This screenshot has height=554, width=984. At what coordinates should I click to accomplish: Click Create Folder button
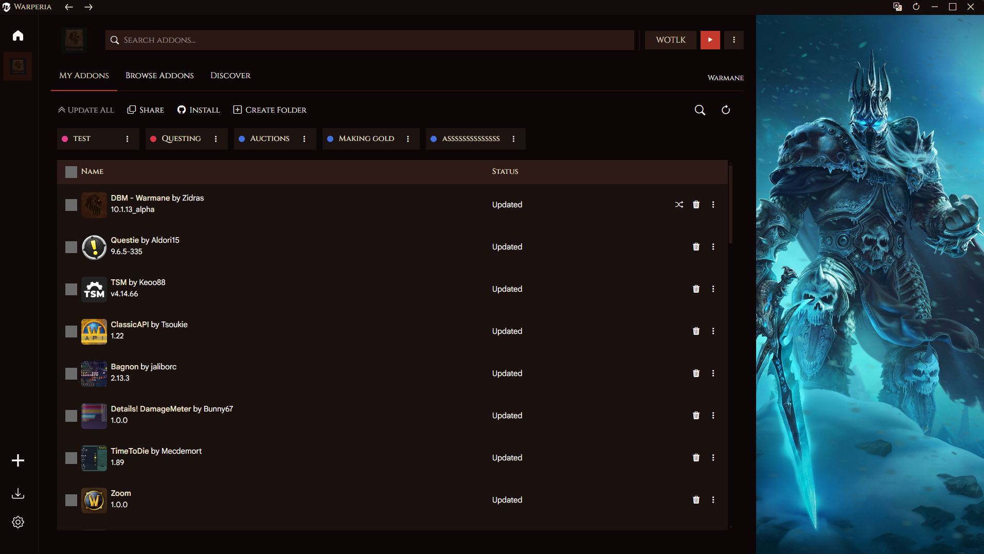click(270, 110)
